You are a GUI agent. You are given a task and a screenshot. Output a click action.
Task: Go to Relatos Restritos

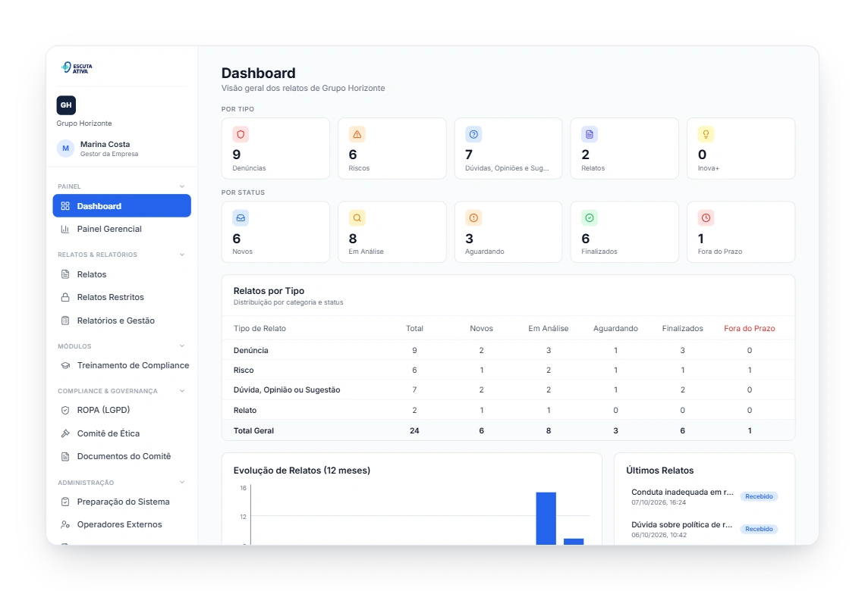coord(122,298)
